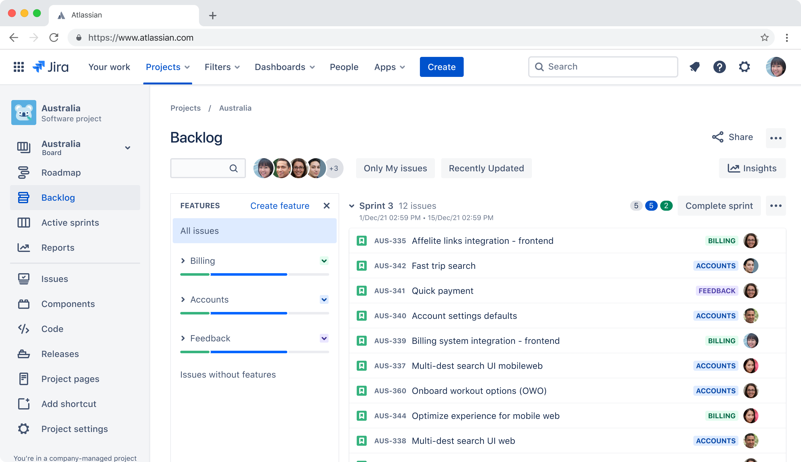The width and height of the screenshot is (801, 462).
Task: Collapse the Sprint 3 issue list
Action: [x=352, y=206]
